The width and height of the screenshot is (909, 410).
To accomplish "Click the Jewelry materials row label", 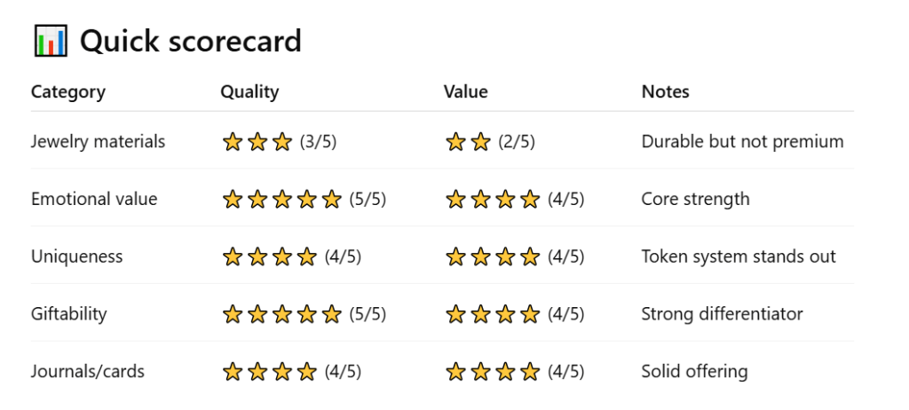I will coord(98,142).
